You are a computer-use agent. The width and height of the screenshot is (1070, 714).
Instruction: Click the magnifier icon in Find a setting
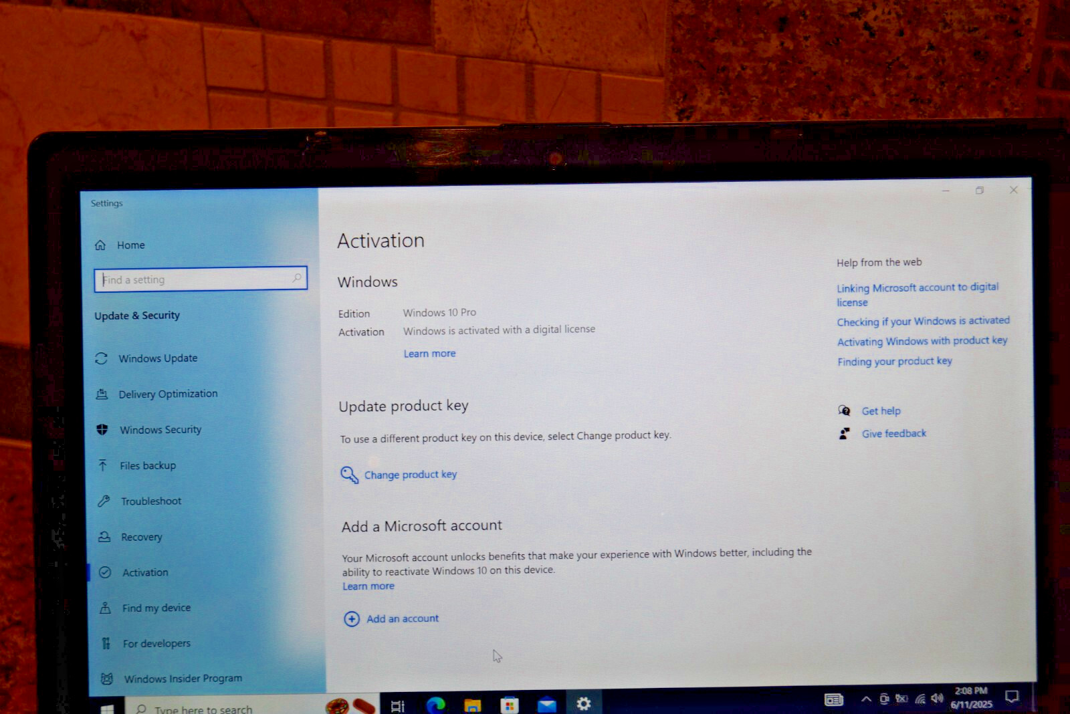(297, 277)
